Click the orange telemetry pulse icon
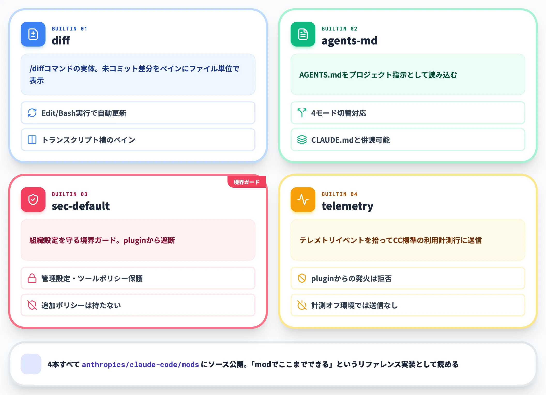The image size is (546, 395). tap(303, 200)
